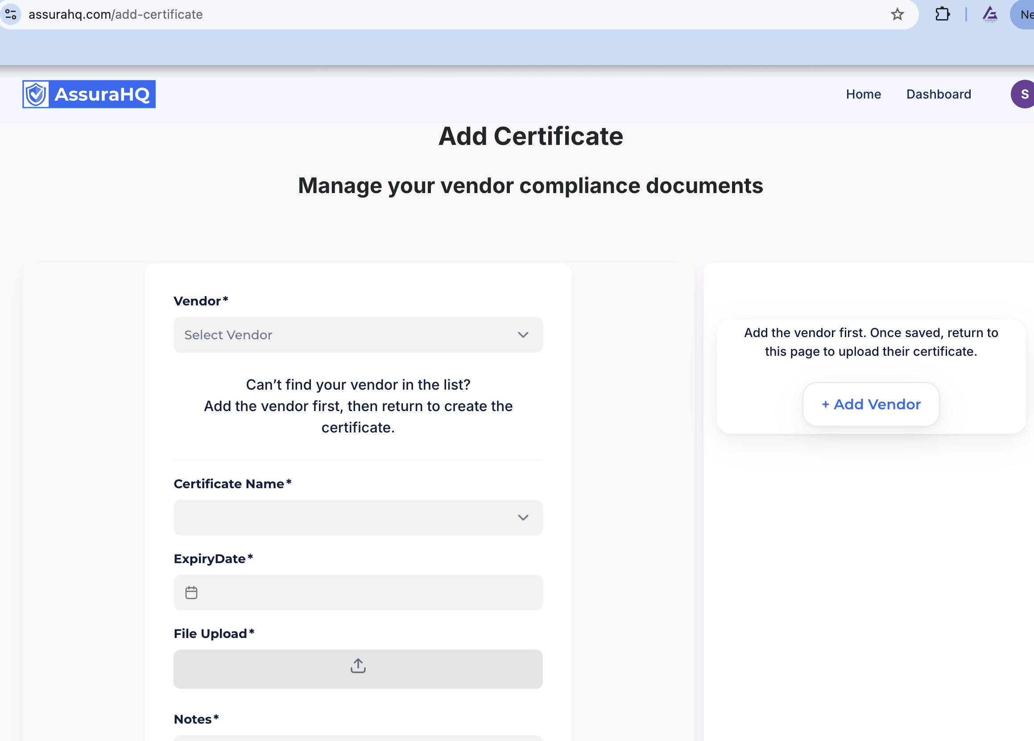
Task: Navigate to the Home menu item
Action: (864, 95)
